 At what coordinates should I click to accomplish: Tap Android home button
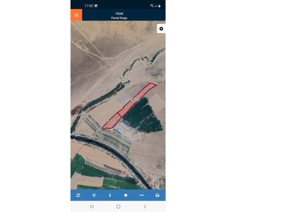pos(118,206)
